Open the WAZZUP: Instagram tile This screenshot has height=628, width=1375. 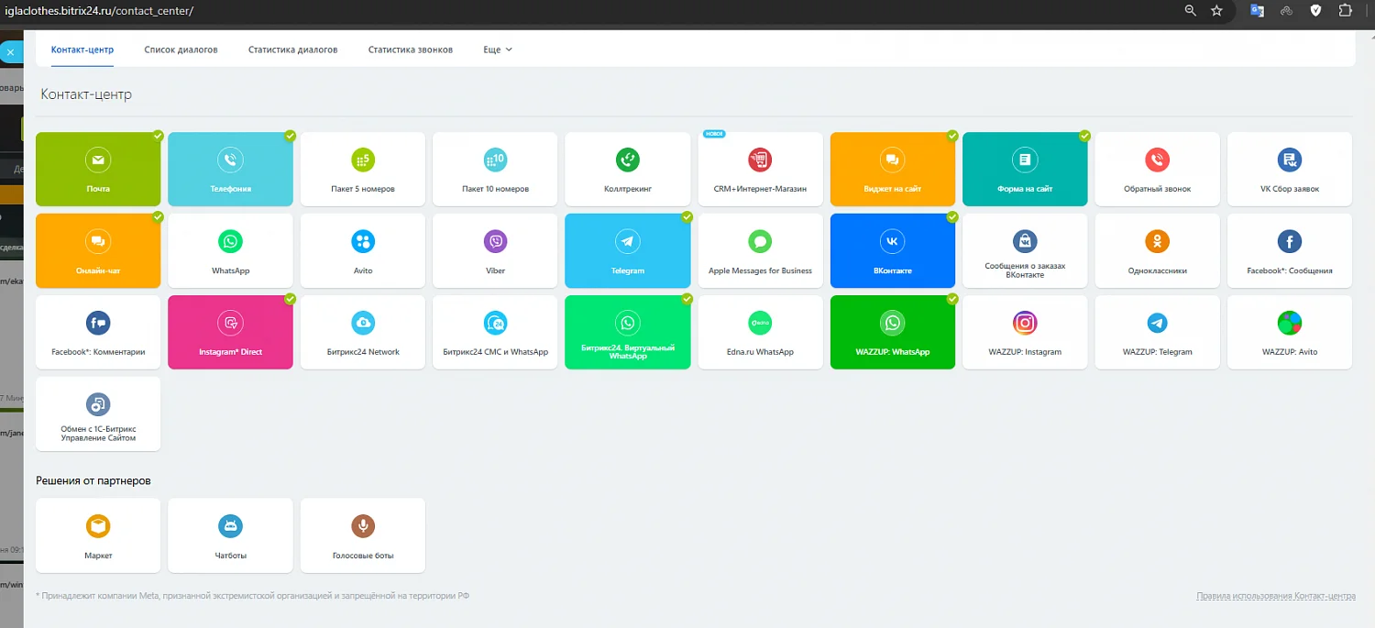[1025, 332]
